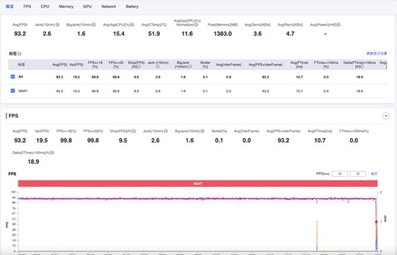Click the FPS(>=) 18 threshold input field
This screenshot has height=255, width=397.
pyautogui.click(x=340, y=174)
